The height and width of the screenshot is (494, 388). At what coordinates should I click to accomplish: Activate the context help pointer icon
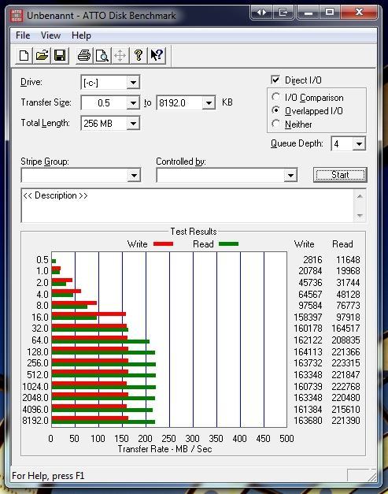tap(157, 56)
